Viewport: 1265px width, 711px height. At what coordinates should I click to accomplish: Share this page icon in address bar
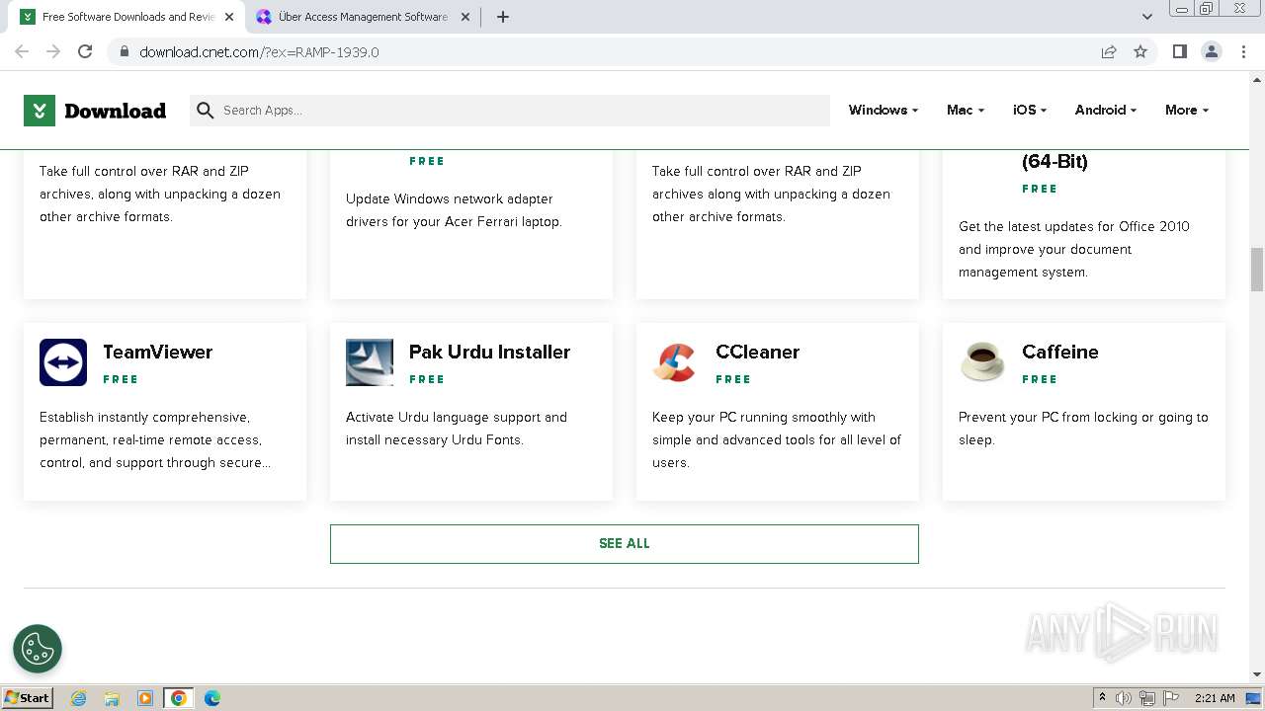pyautogui.click(x=1109, y=51)
